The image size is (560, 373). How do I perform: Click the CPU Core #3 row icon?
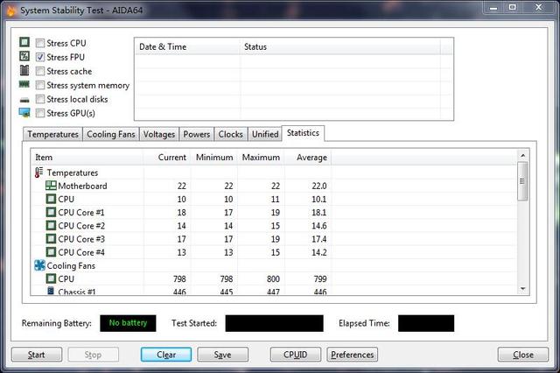click(51, 239)
